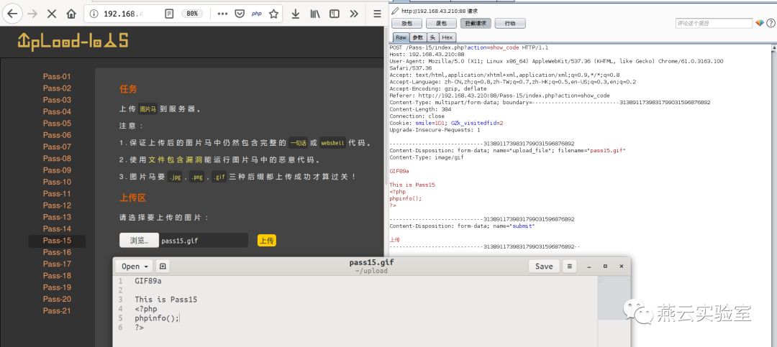777x347 pixels.
Task: Open Pass-19 level link
Action: click(x=57, y=287)
